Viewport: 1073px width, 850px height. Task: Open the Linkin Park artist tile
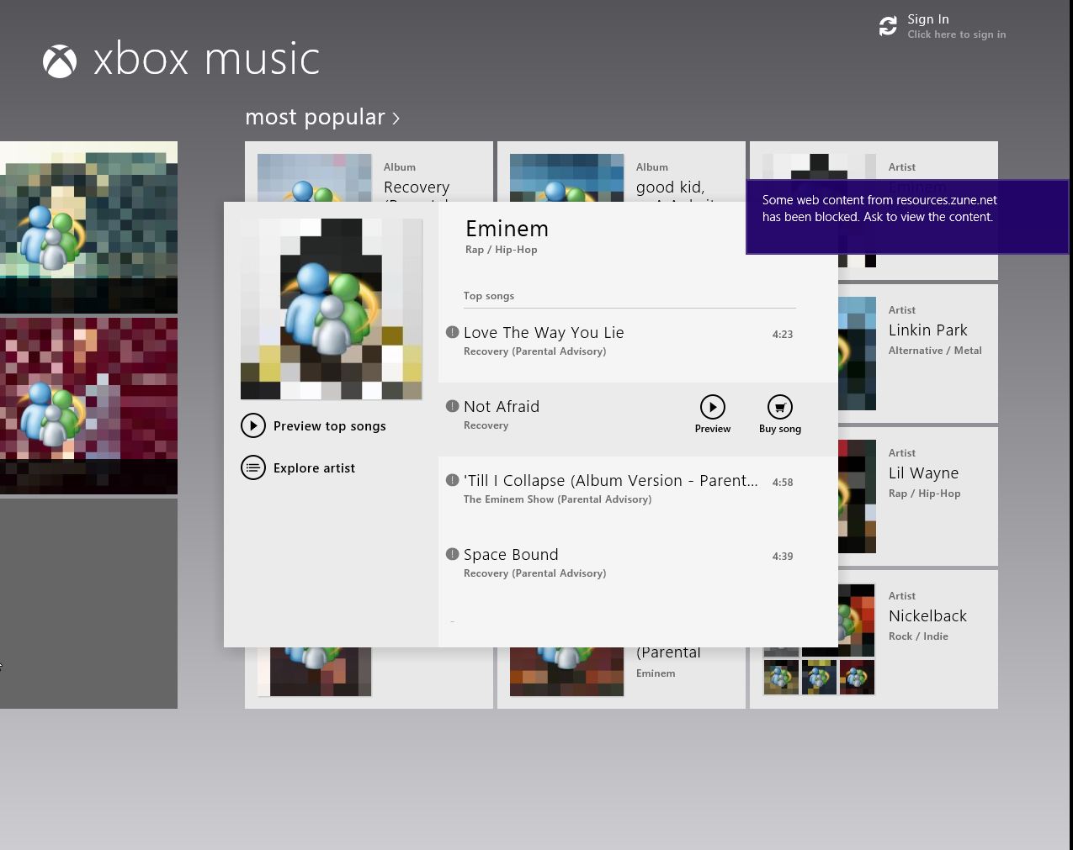pyautogui.click(x=918, y=353)
